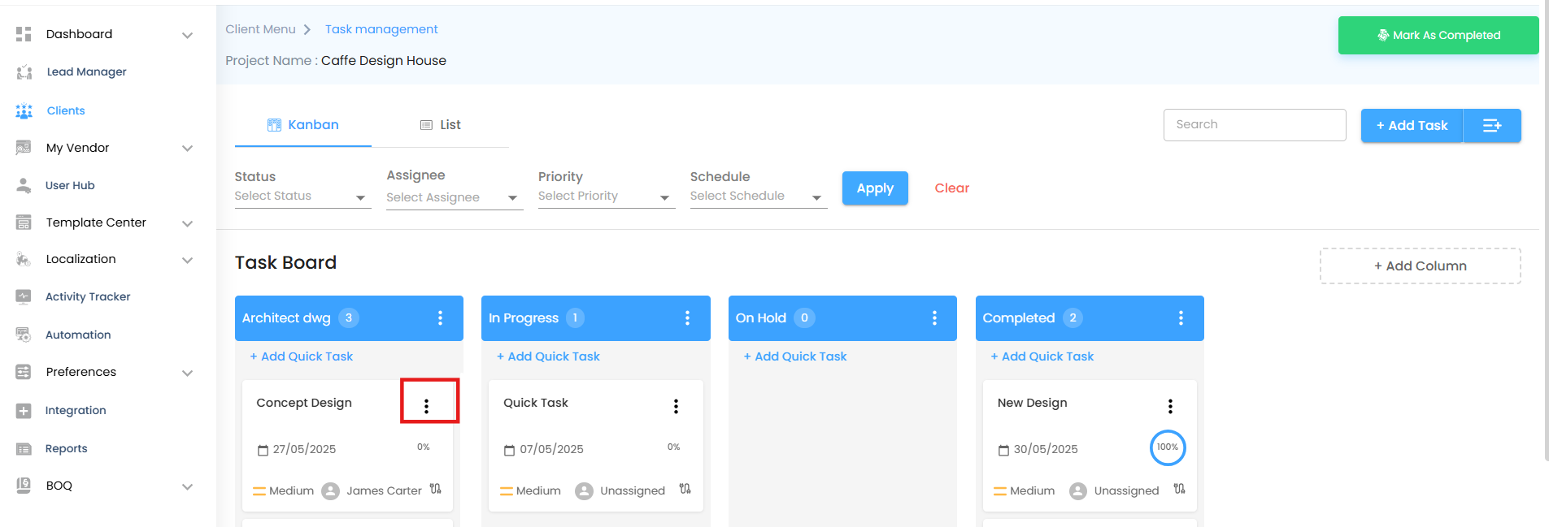Apply the selected filters
Screen dimensions: 1549x527
(875, 188)
